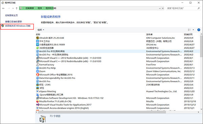Click the 千牛工作台 program icon
This screenshot has height=124, width=203.
[x=38, y=41]
